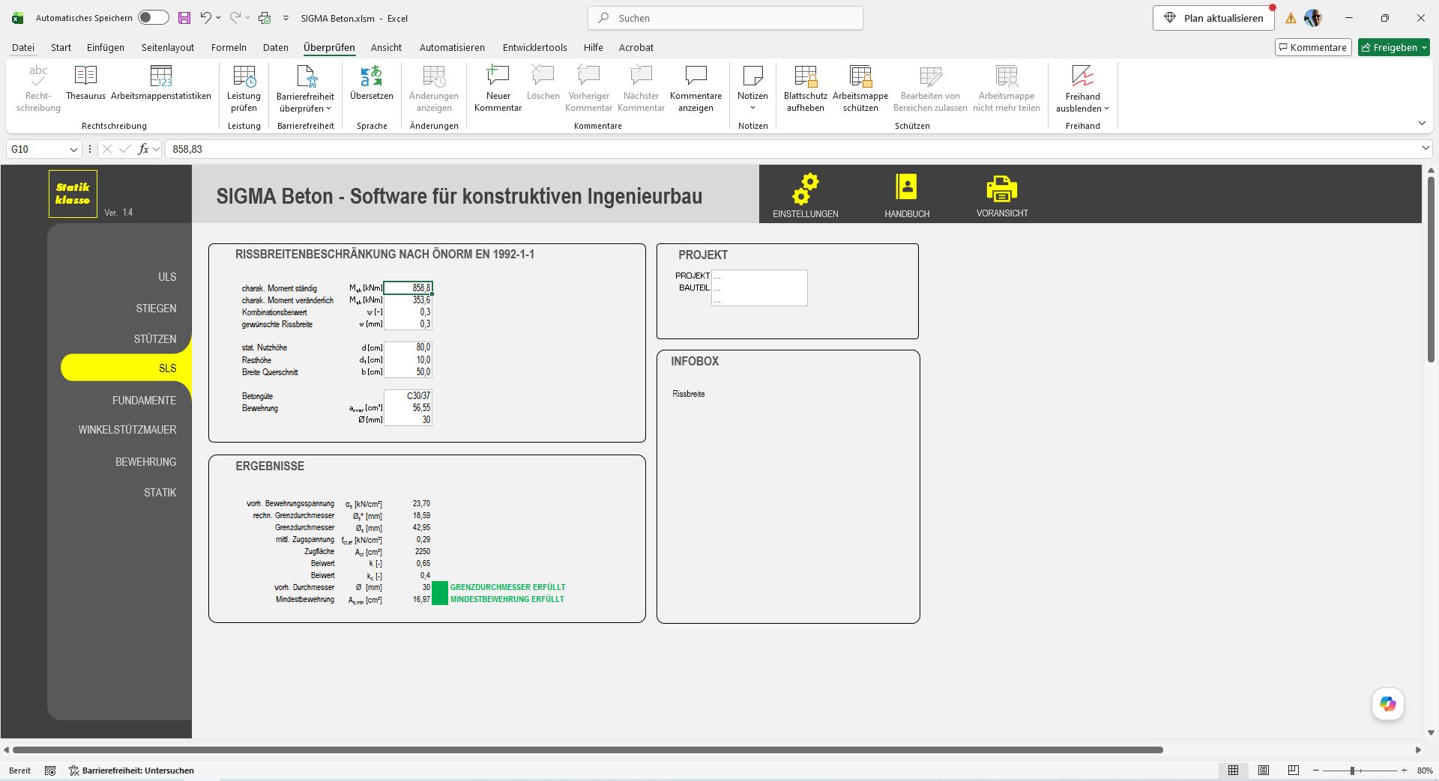Click Arbeitsmappe schützen

tap(860, 88)
